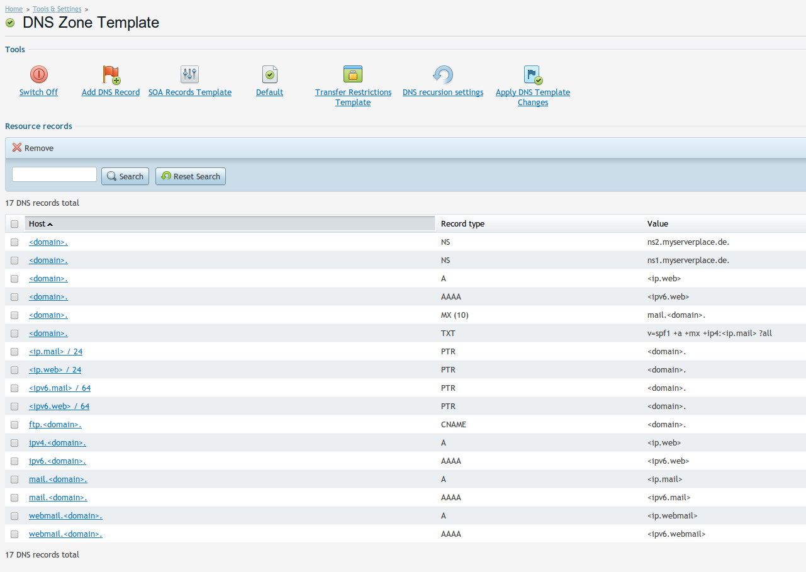Click value <ipv6.webmail>

click(676, 534)
